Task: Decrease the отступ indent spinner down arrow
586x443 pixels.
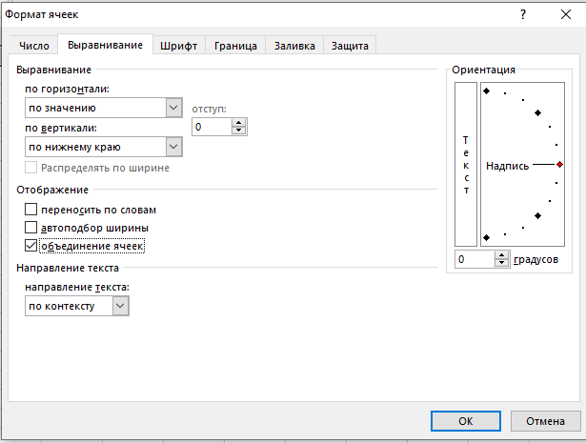Action: pyautogui.click(x=238, y=131)
